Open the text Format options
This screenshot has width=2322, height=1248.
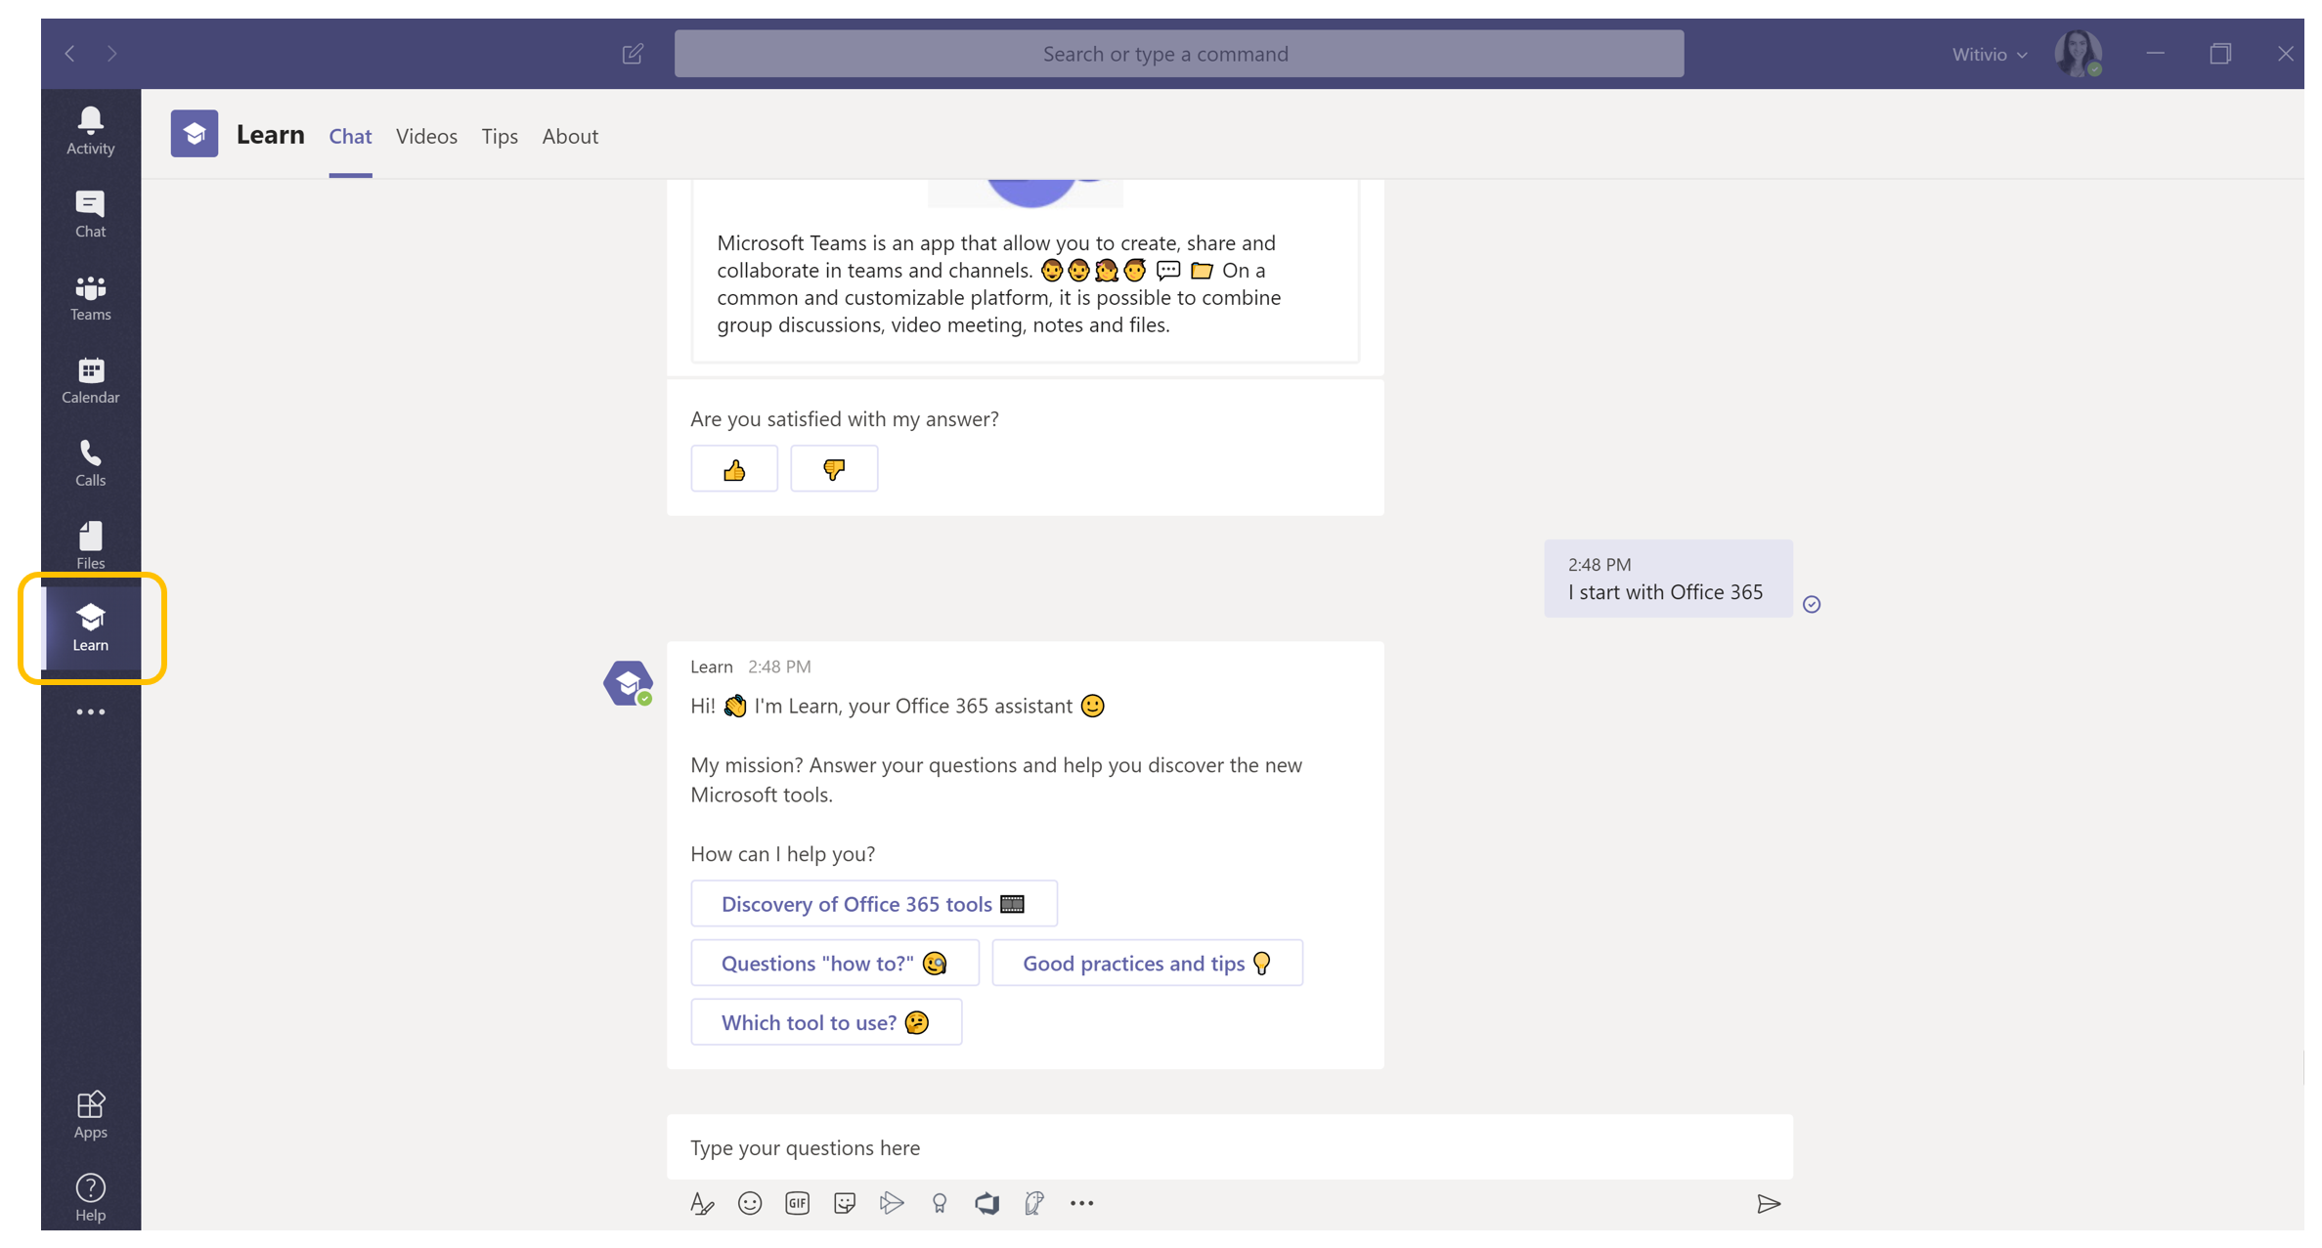[702, 1203]
